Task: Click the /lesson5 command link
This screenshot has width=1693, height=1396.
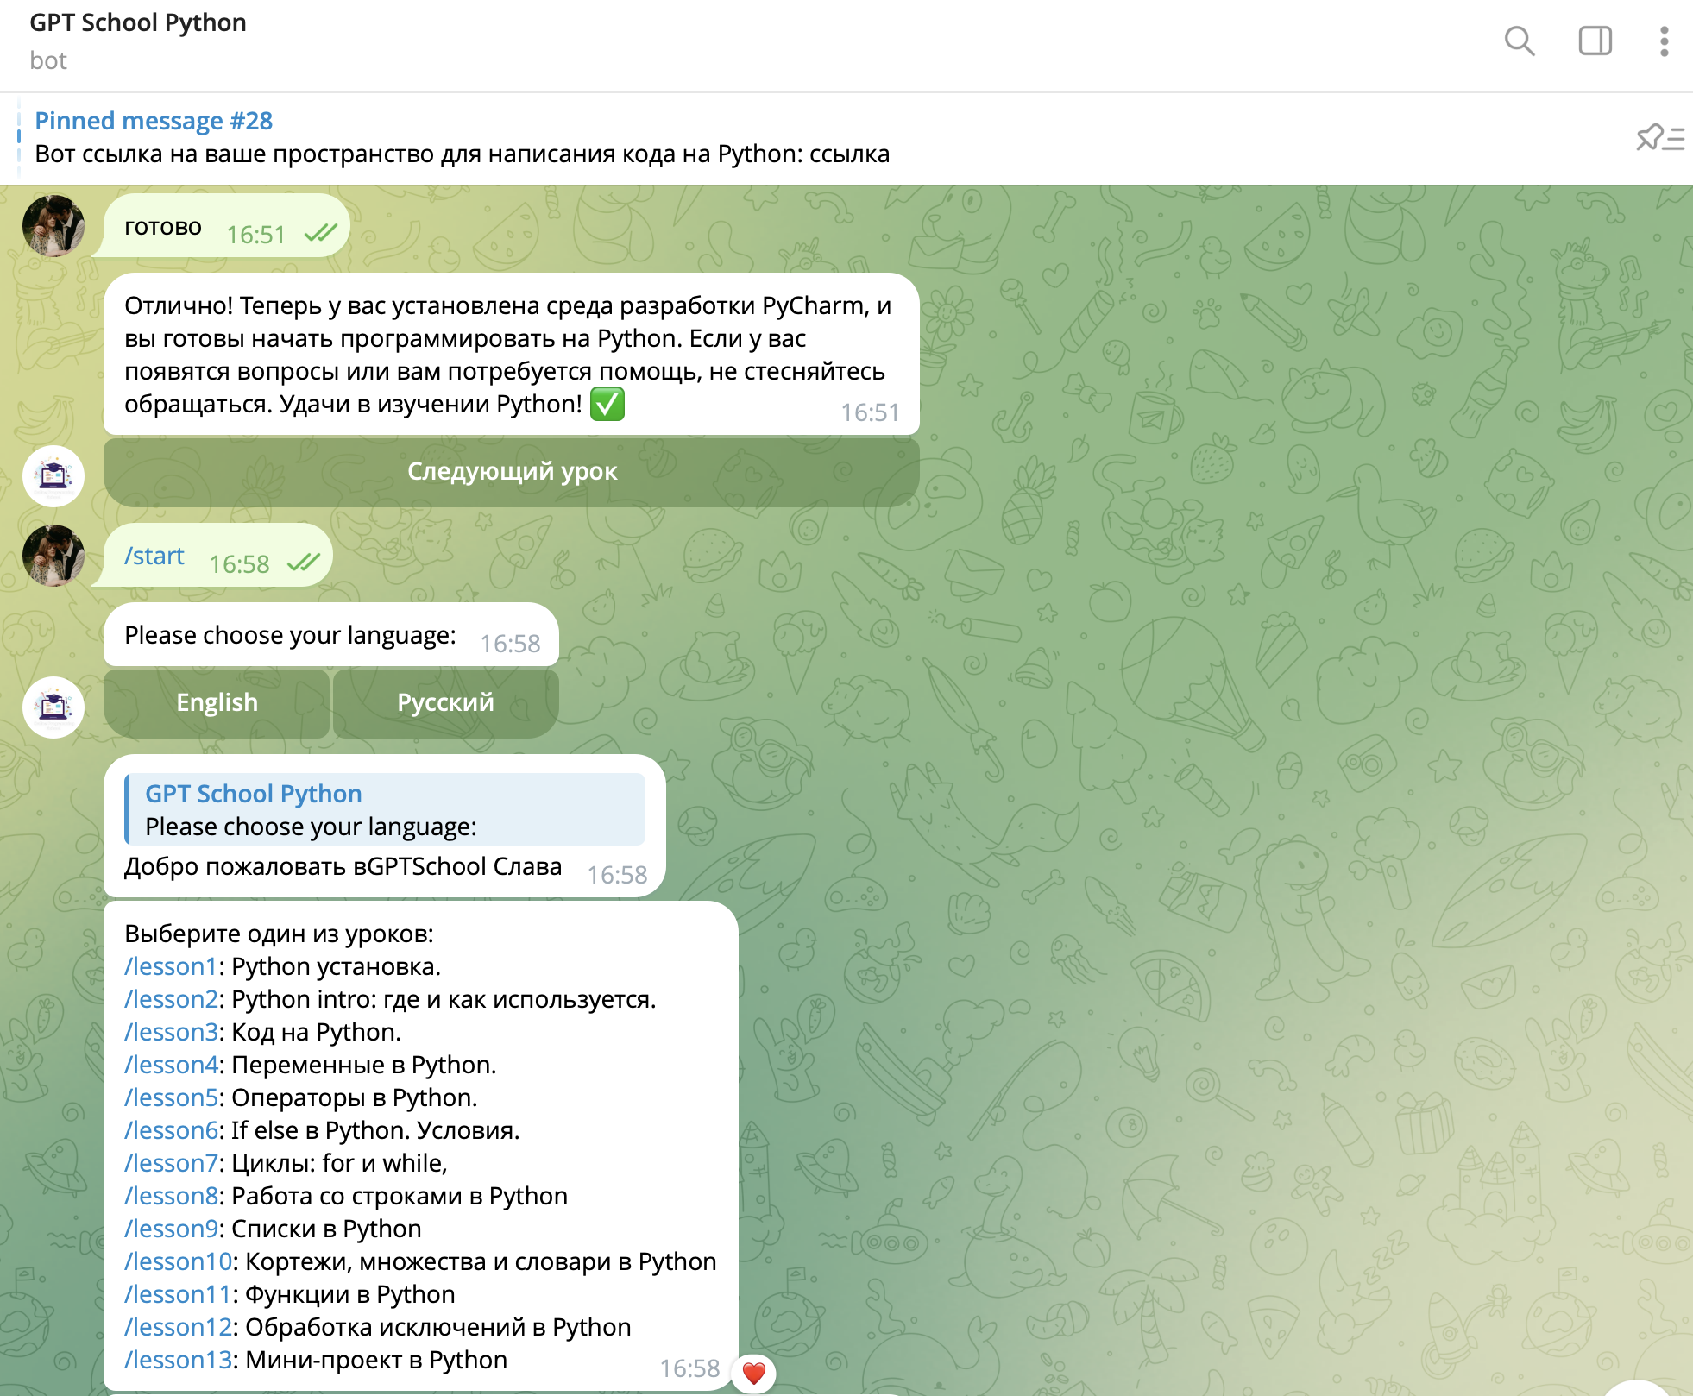Action: point(171,1097)
